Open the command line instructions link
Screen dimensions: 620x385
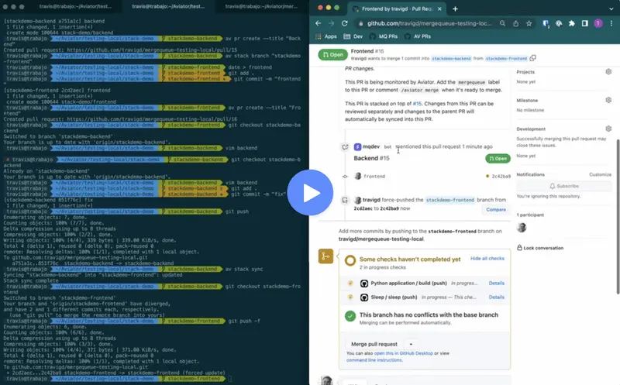374,360
